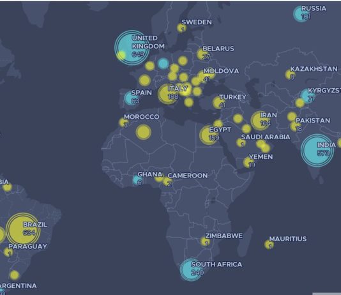Screen dimensions: 341x295
Task: Select the Ghana 6 blue dot
Action: pyautogui.click(x=137, y=180)
